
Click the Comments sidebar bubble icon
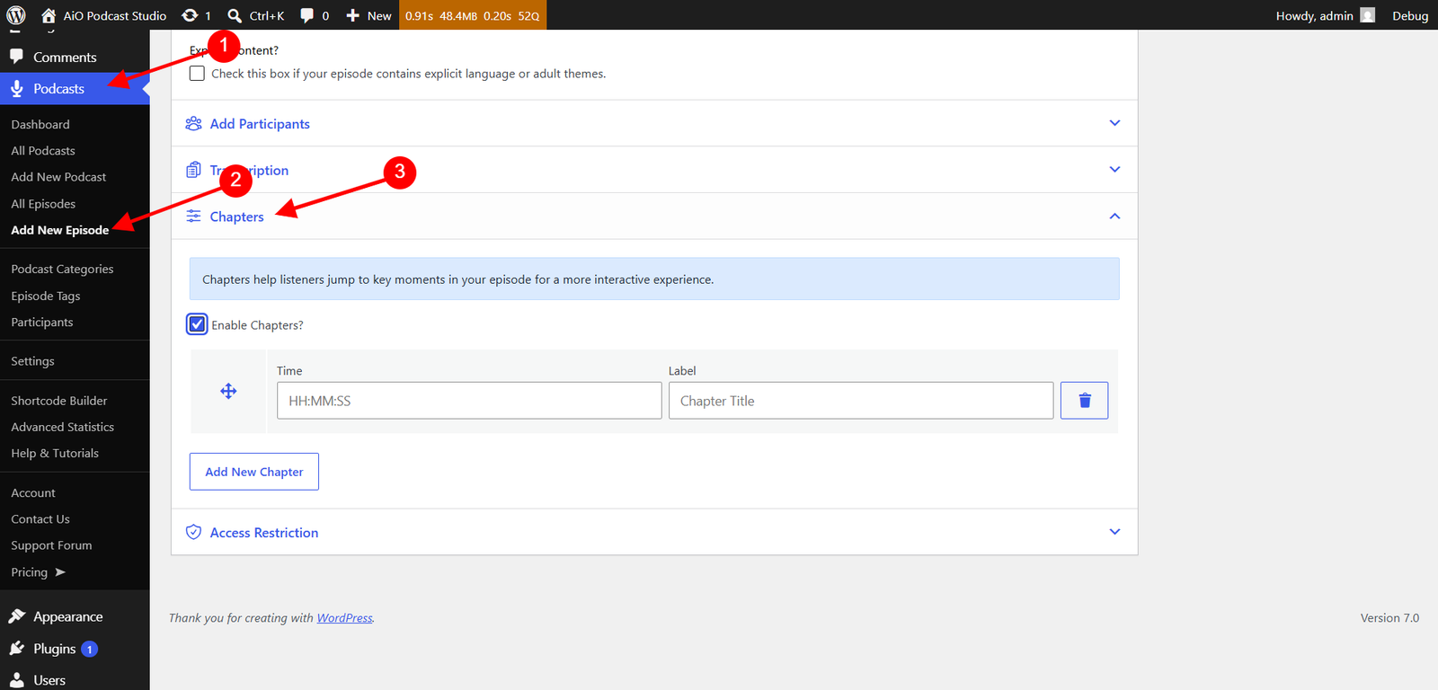[x=17, y=56]
